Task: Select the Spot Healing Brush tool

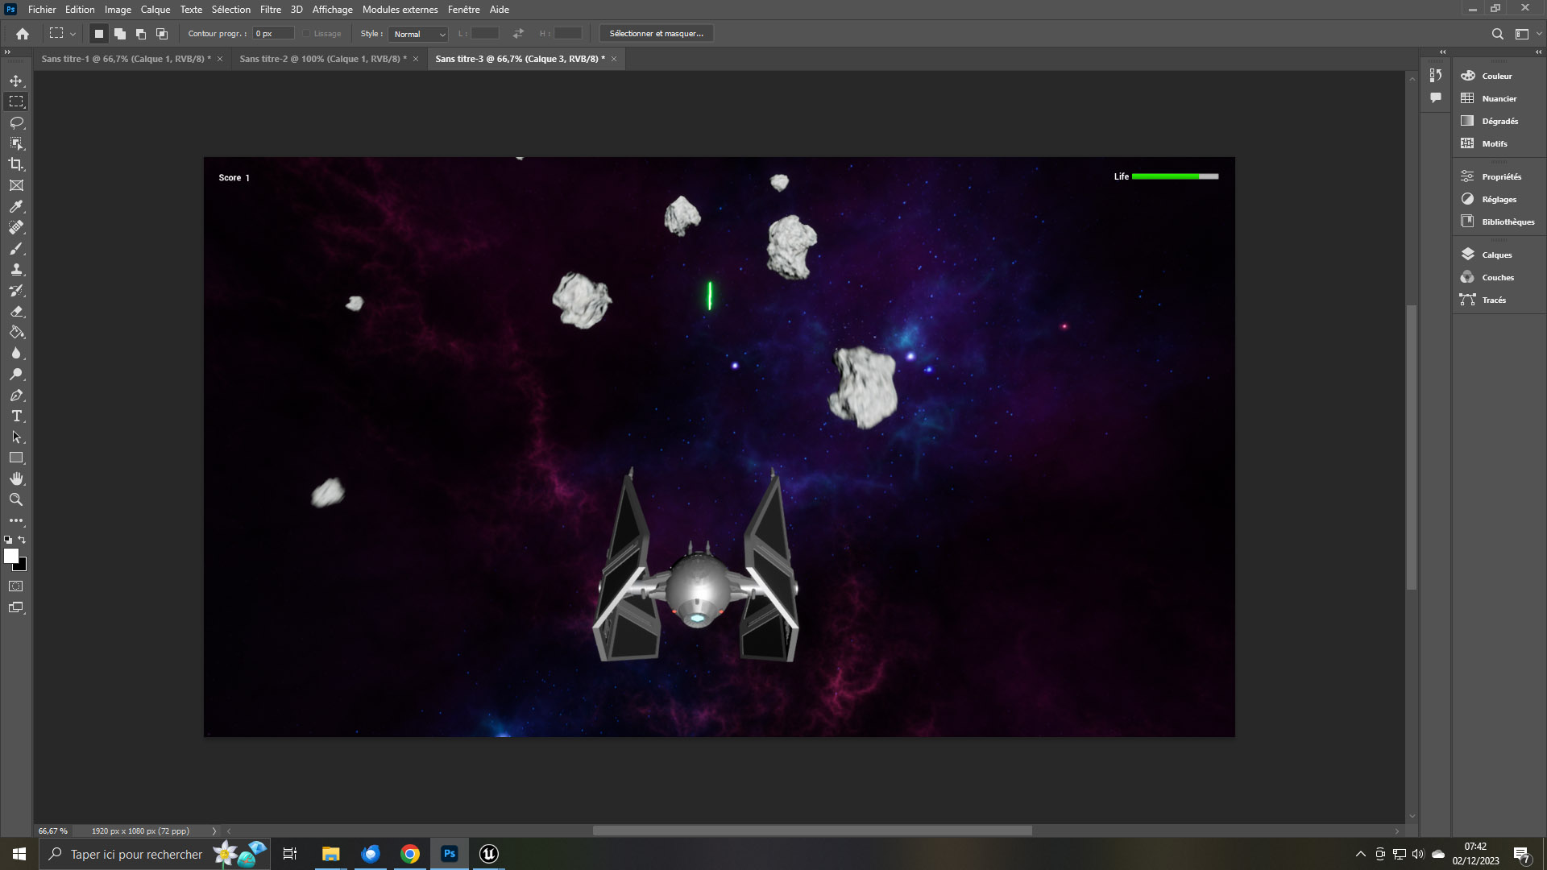Action: [16, 227]
